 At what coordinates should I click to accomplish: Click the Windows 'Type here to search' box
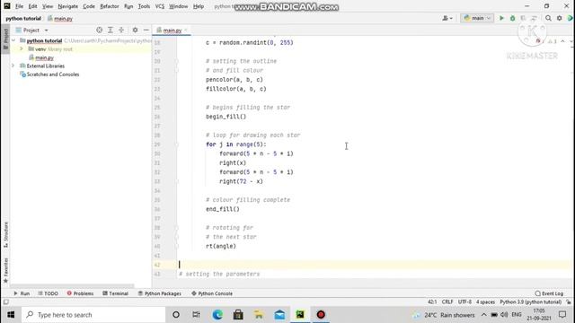click(x=93, y=315)
